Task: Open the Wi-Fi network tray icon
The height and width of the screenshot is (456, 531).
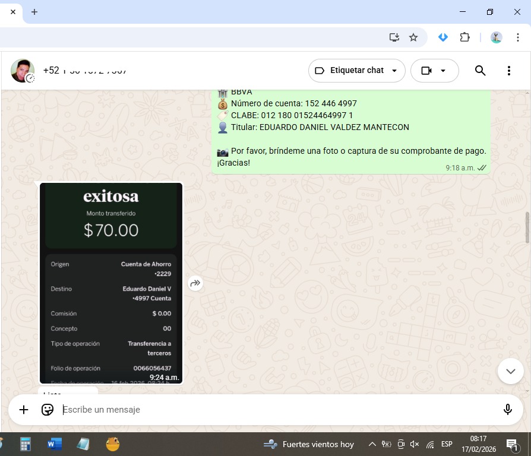Action: pyautogui.click(x=430, y=445)
